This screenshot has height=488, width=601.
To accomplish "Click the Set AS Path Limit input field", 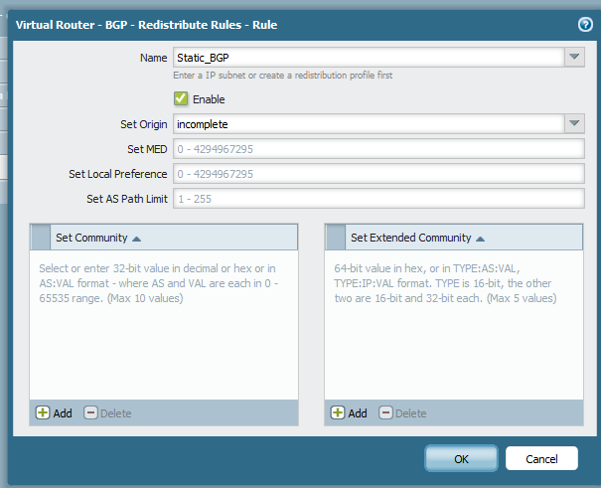I will coord(378,199).
